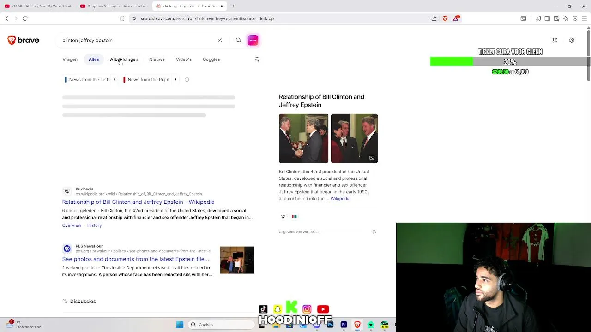Open infobox photo of Epstein with Clinton
The width and height of the screenshot is (591, 332).
(354, 138)
